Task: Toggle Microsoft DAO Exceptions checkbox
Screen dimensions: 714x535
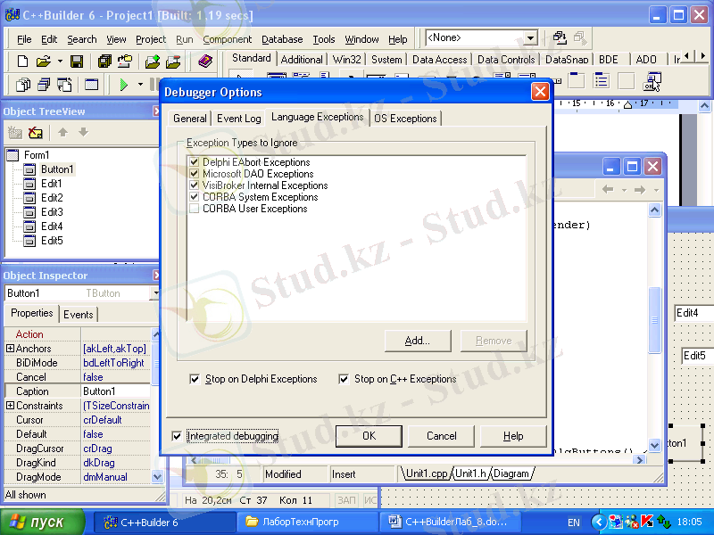Action: (x=195, y=174)
